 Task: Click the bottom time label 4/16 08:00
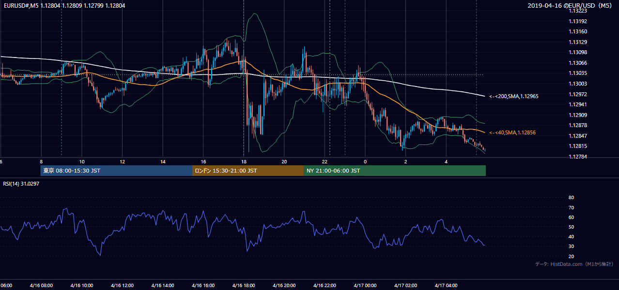click(41, 285)
